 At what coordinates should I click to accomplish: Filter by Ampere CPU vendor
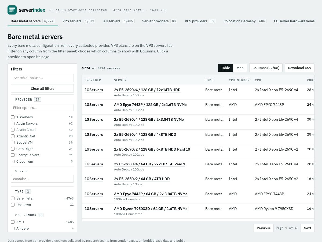coord(13,228)
